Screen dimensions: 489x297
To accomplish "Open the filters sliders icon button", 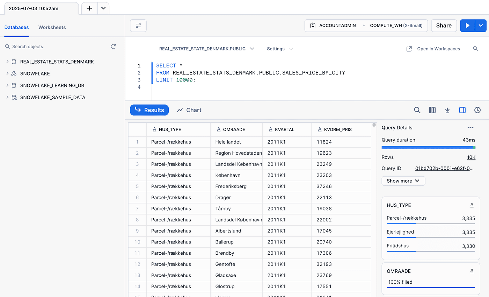I will point(138,26).
